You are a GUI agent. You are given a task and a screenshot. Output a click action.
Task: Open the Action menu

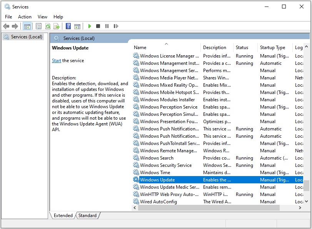pyautogui.click(x=25, y=17)
